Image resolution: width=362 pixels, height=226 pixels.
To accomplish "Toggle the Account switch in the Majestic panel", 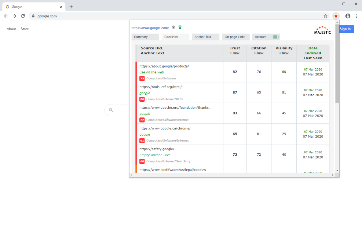I will (x=275, y=37).
